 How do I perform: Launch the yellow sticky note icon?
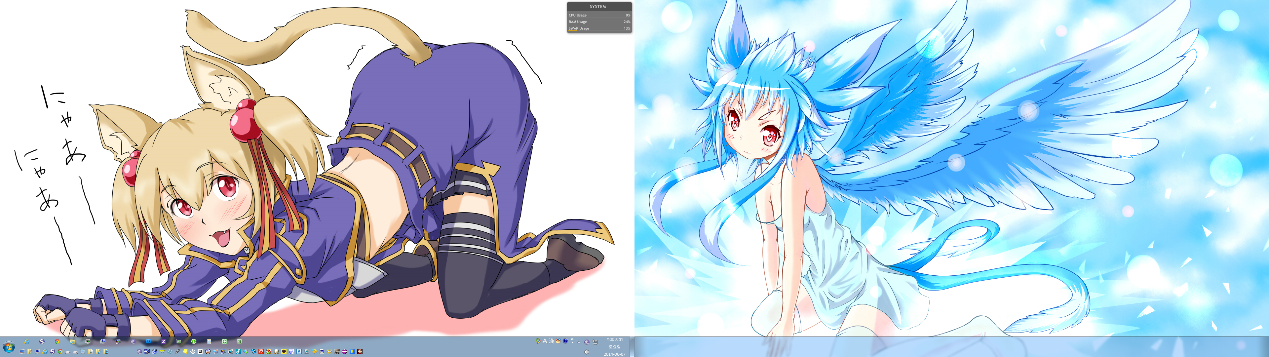click(185, 352)
